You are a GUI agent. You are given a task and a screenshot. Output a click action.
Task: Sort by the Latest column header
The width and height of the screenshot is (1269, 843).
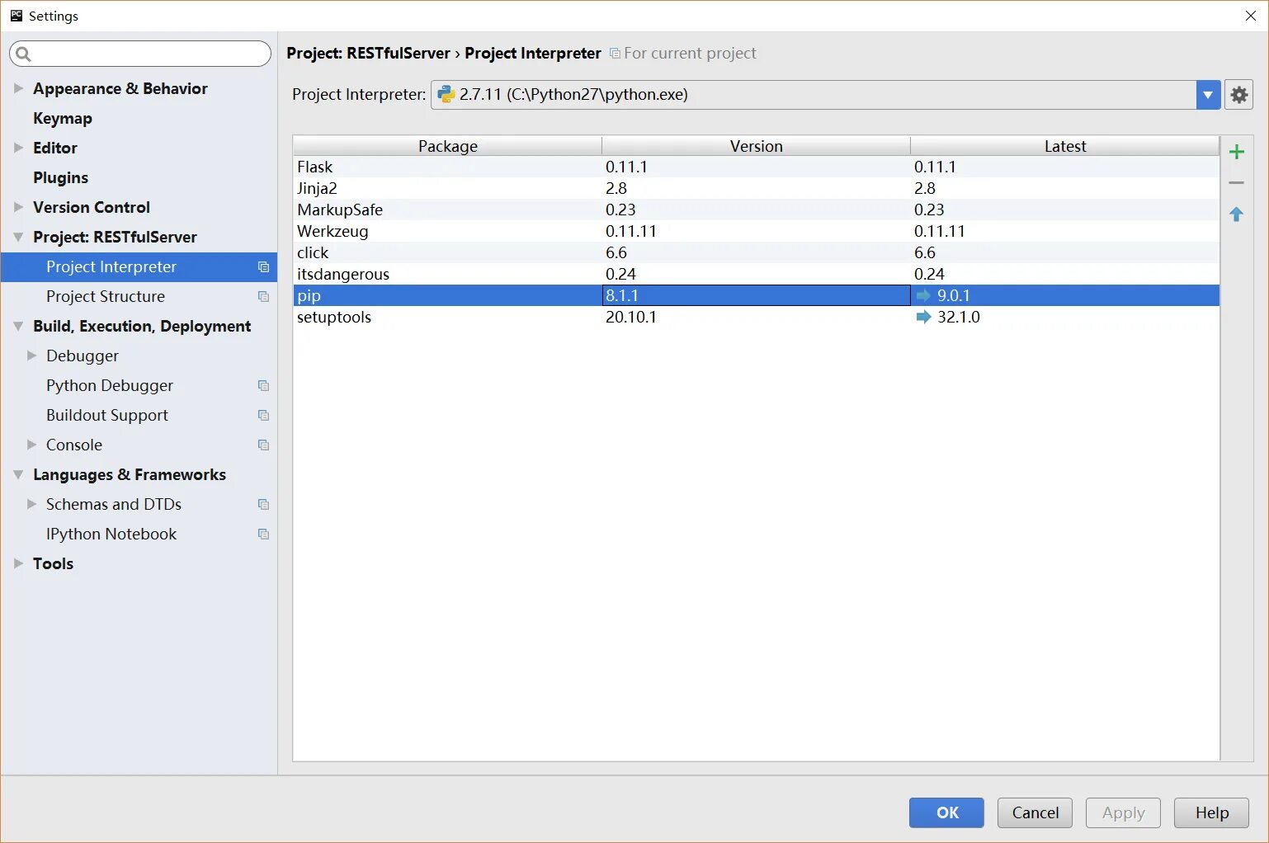pos(1065,146)
